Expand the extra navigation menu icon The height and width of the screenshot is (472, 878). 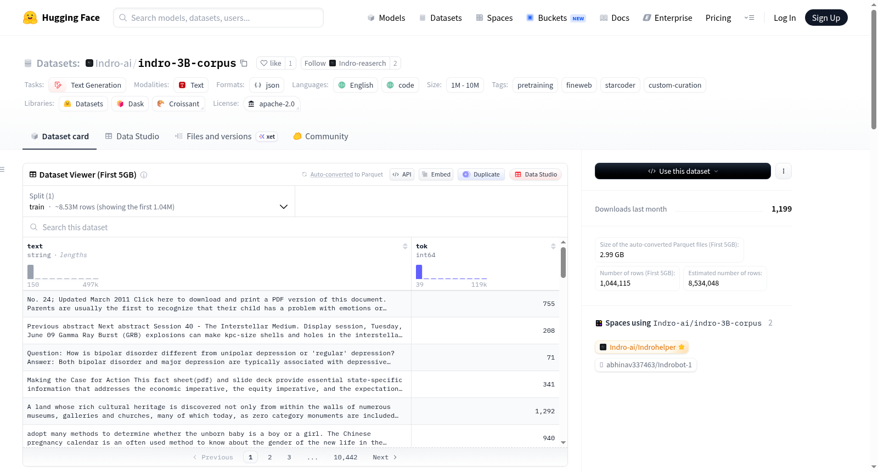click(749, 18)
